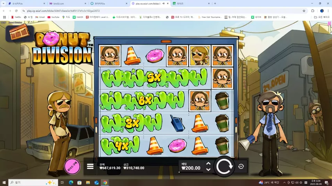Click the pink bonus buy button
Screen dimensions: 332x186
(x=72, y=167)
